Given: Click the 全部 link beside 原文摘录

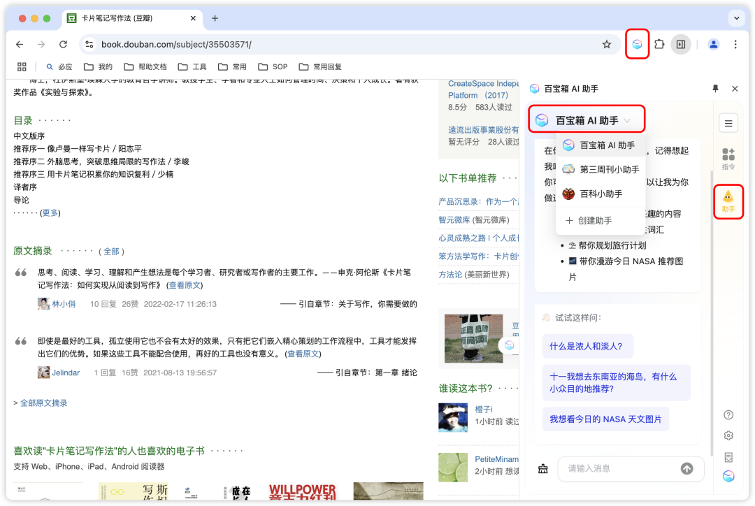Looking at the screenshot, I should click(x=111, y=252).
